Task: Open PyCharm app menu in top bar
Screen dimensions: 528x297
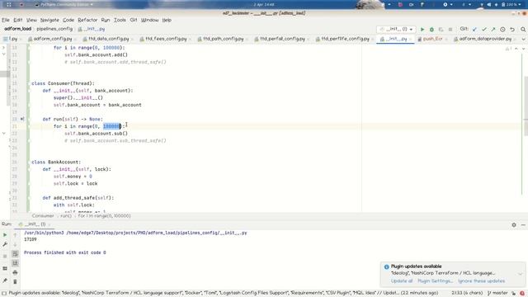Action: 64,5
